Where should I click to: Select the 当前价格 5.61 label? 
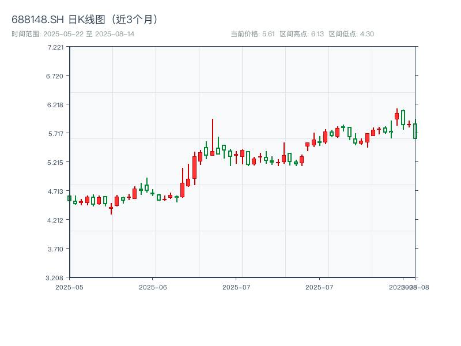(x=252, y=34)
